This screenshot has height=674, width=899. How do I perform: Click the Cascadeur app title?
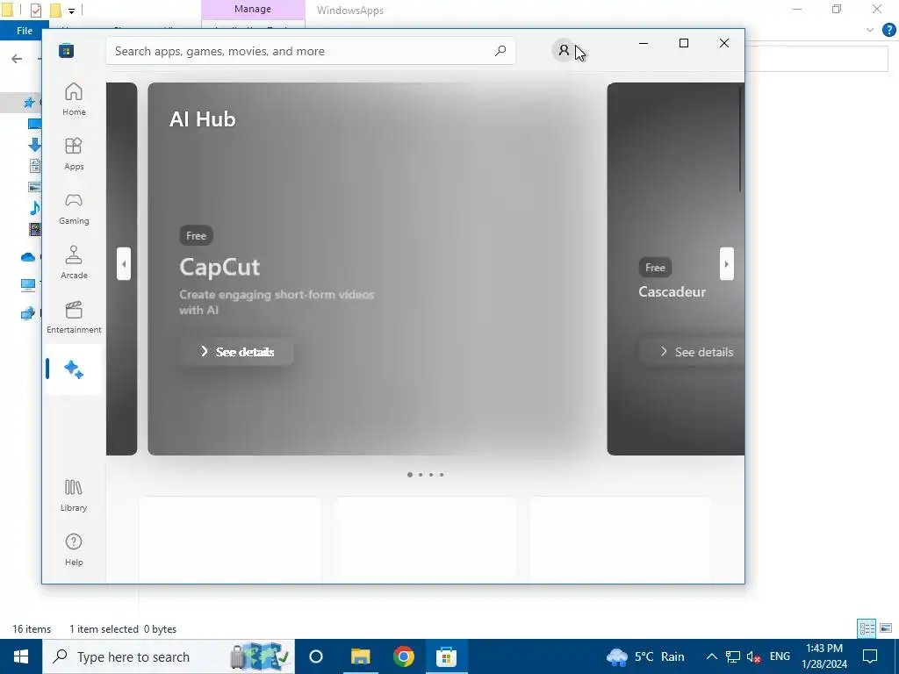672,291
